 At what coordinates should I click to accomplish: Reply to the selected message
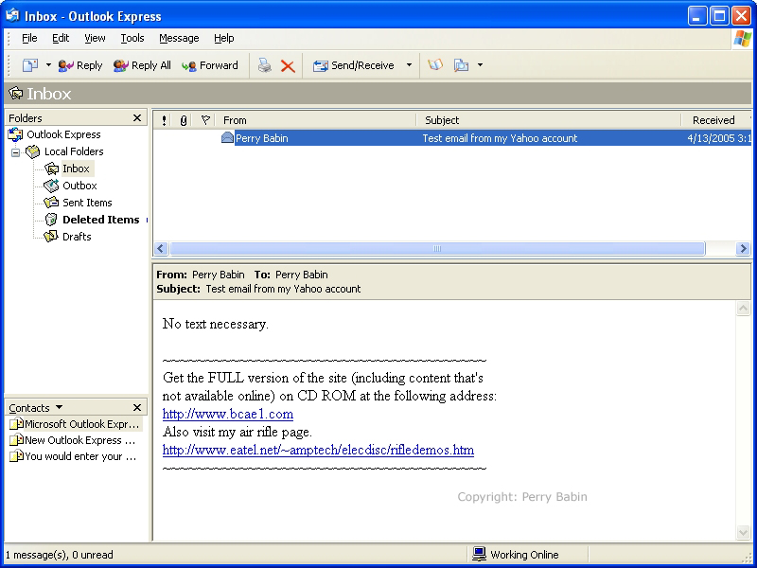coord(80,65)
